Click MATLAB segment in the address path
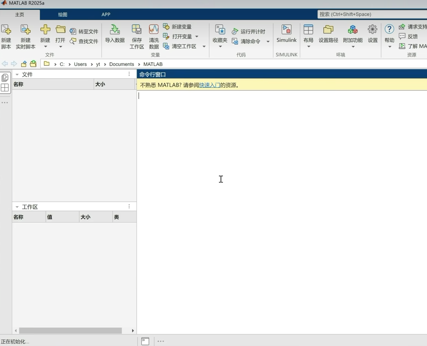The height and width of the screenshot is (346, 427). tap(153, 64)
